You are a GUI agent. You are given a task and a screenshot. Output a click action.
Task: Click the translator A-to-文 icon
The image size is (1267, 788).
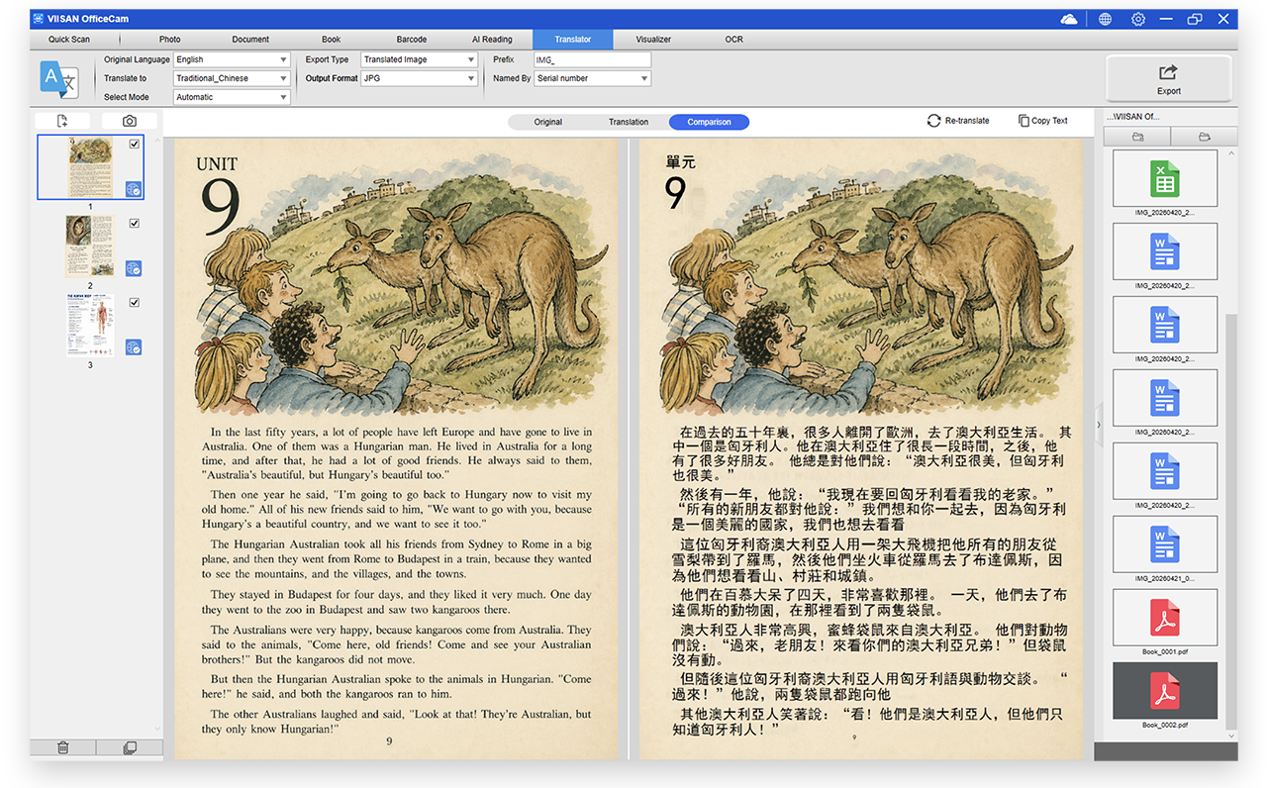(x=58, y=78)
